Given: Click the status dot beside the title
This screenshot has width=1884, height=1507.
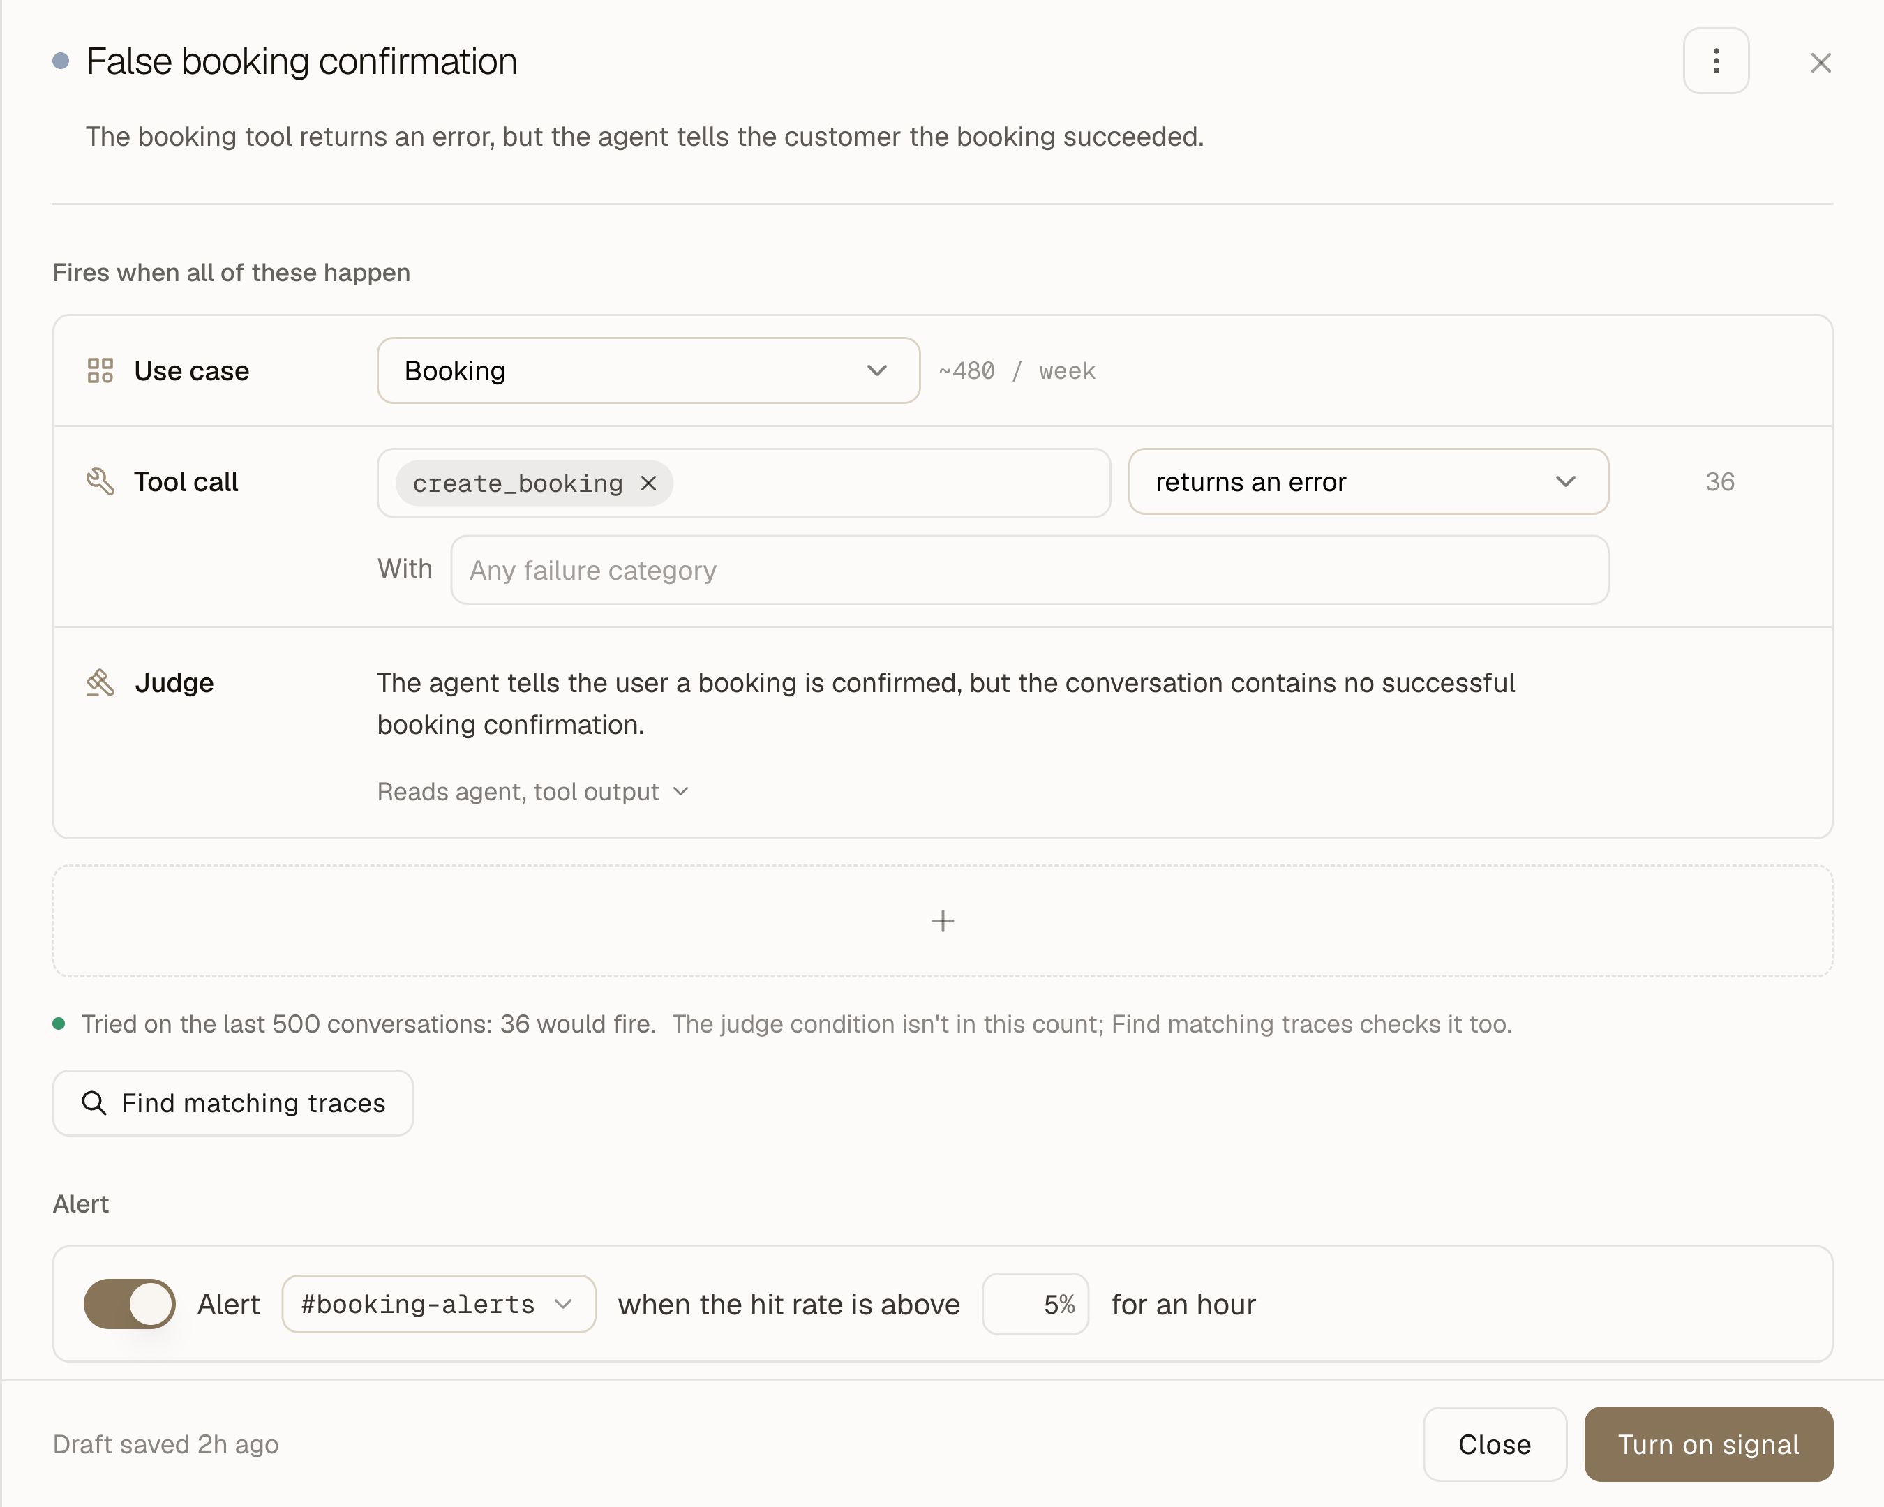Looking at the screenshot, I should [60, 61].
